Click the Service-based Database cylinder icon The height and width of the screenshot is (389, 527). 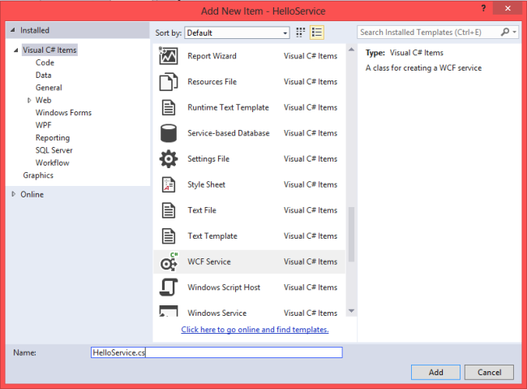click(x=168, y=133)
